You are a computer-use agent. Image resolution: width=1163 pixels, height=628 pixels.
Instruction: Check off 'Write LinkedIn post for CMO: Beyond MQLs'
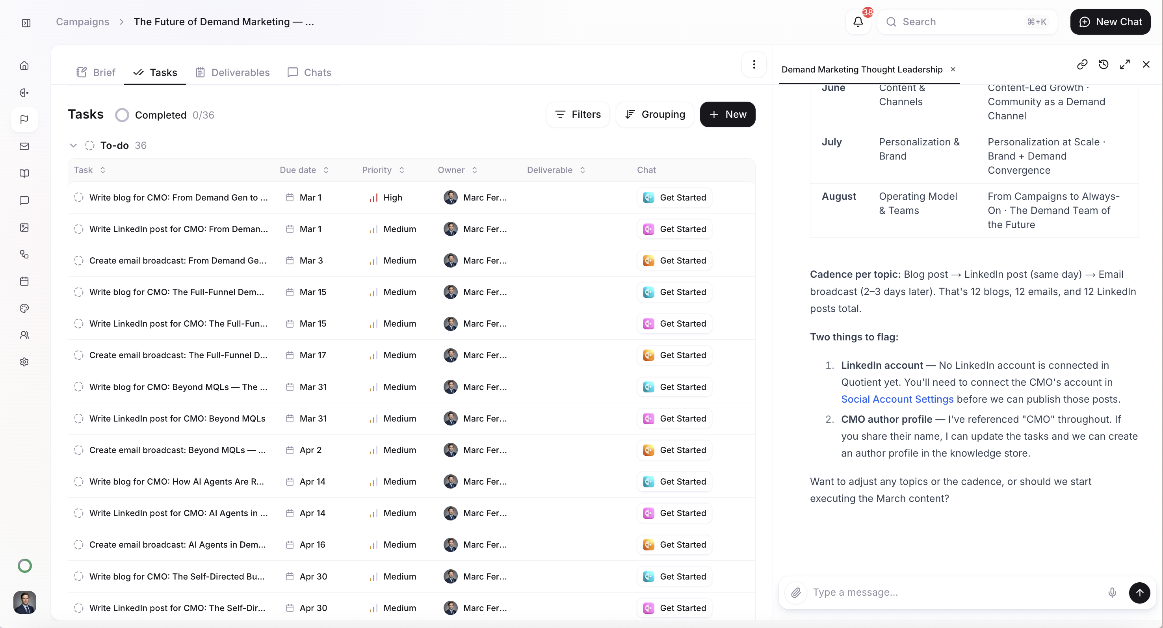(x=78, y=418)
